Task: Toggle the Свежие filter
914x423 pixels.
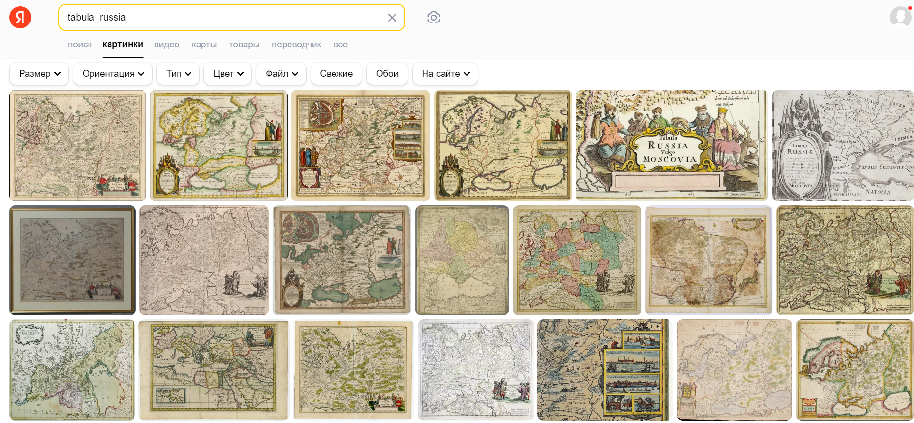Action: pyautogui.click(x=336, y=73)
